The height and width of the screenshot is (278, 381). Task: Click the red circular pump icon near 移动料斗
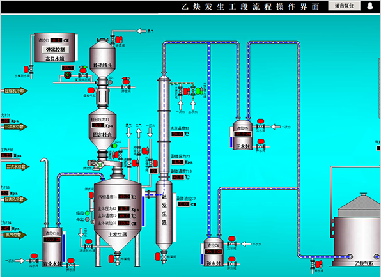point(67,75)
